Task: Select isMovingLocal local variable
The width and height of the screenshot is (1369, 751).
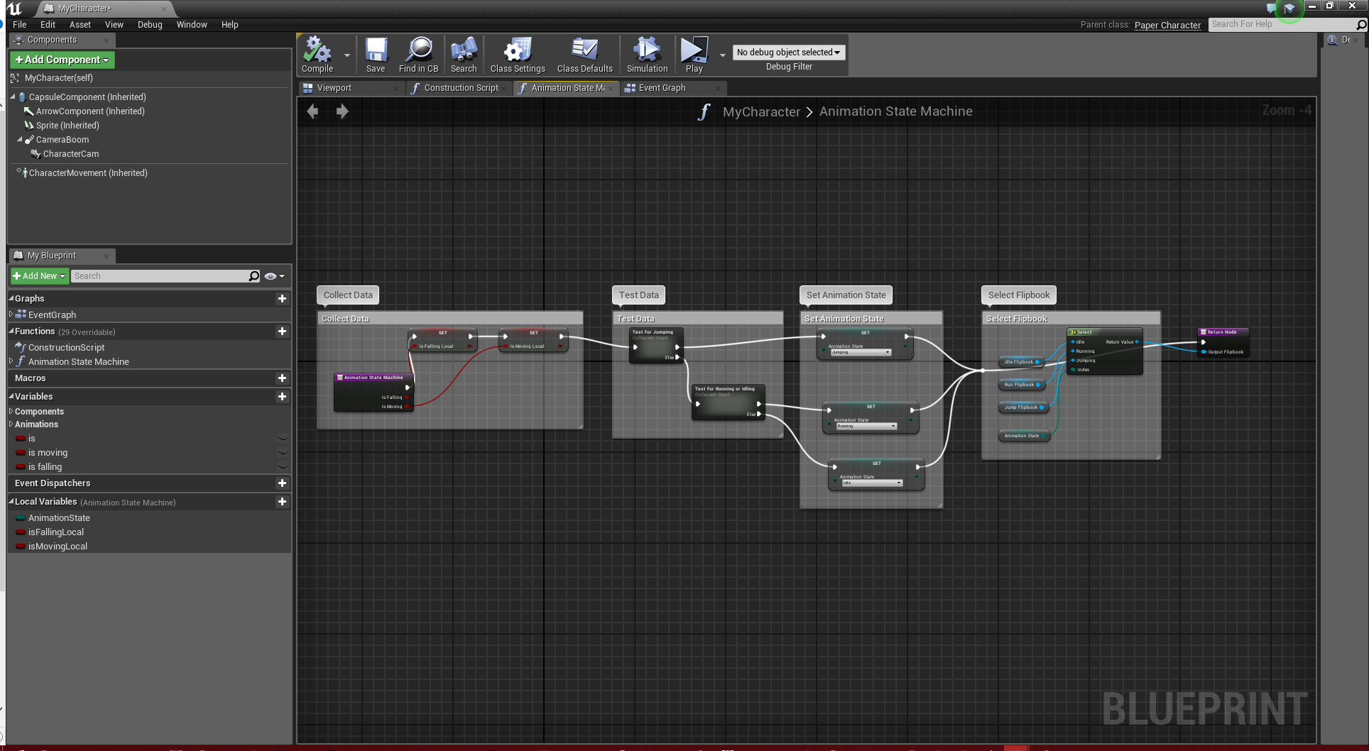Action: 58,546
